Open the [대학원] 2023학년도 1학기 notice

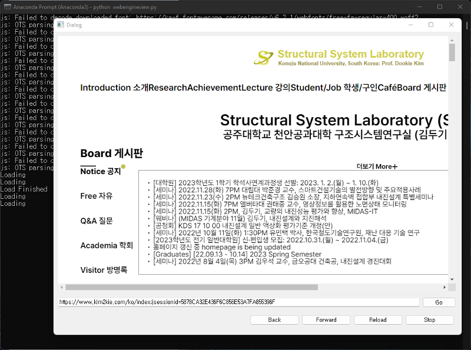(x=266, y=183)
